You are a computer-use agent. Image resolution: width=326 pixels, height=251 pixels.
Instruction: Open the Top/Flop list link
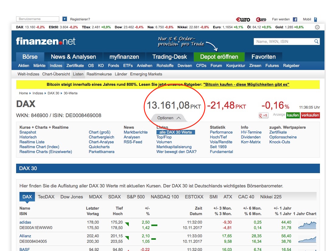pos(164,137)
